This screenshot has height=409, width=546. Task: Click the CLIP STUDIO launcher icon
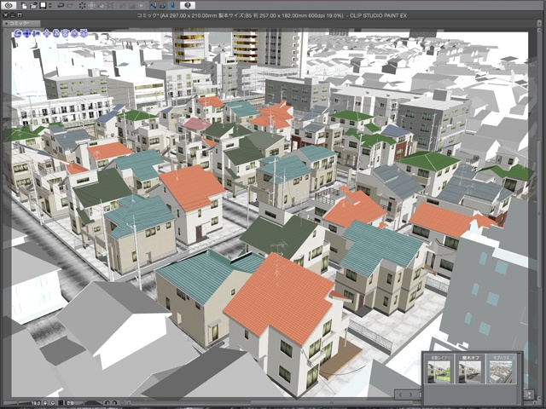(x=7, y=5)
